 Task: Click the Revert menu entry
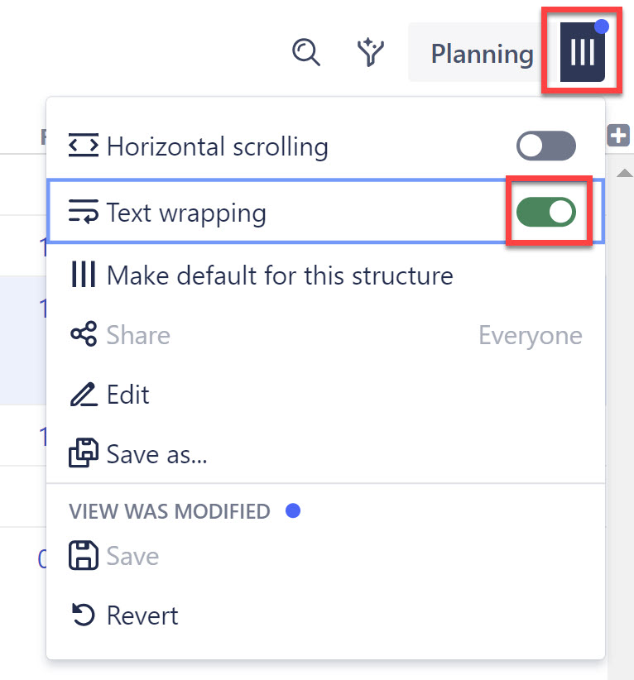point(142,615)
